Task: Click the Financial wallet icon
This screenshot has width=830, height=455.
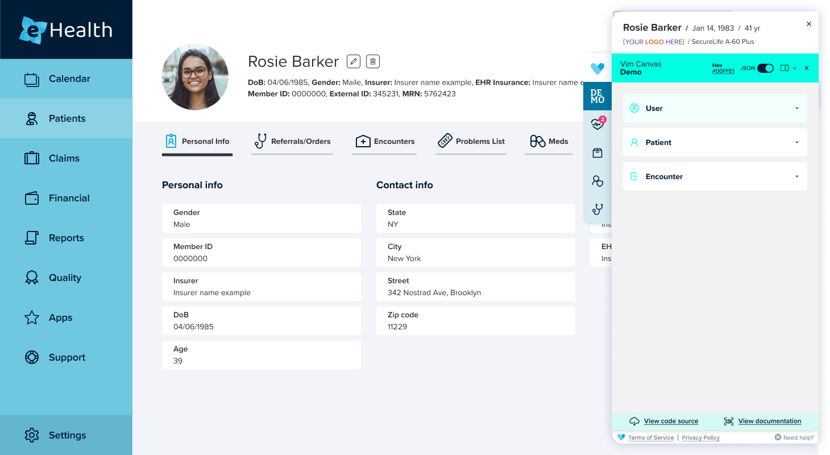Action: pos(32,198)
